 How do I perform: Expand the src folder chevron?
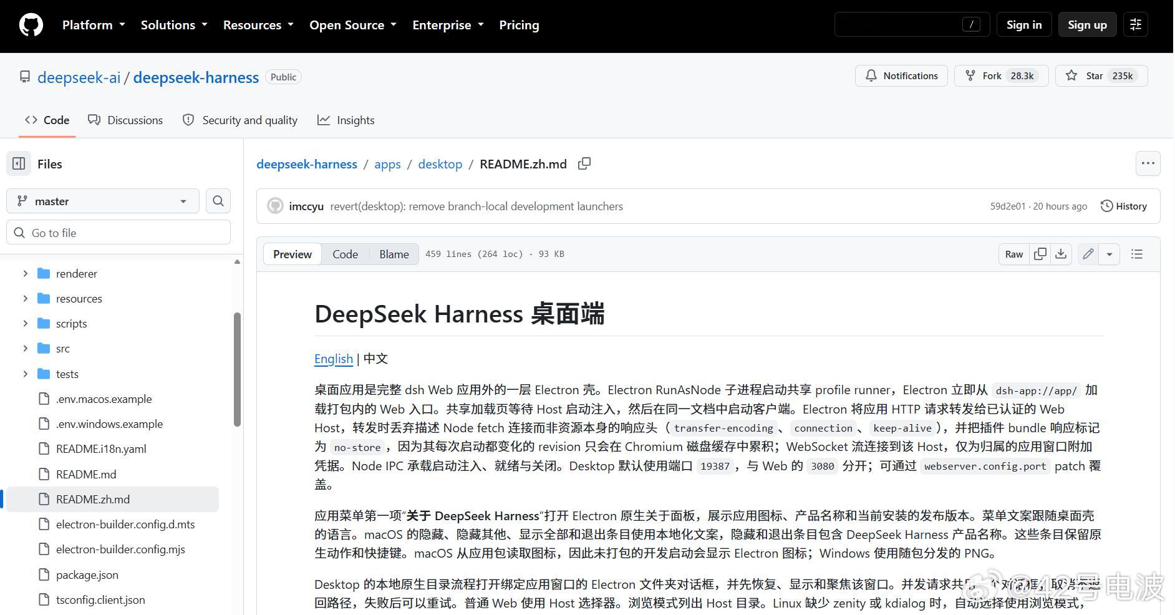(26, 349)
